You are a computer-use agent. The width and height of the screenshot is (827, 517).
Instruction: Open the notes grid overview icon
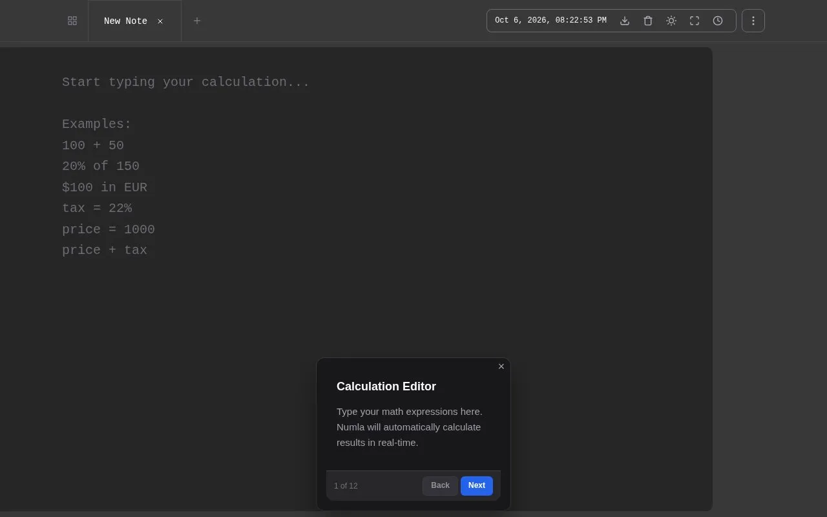72,21
